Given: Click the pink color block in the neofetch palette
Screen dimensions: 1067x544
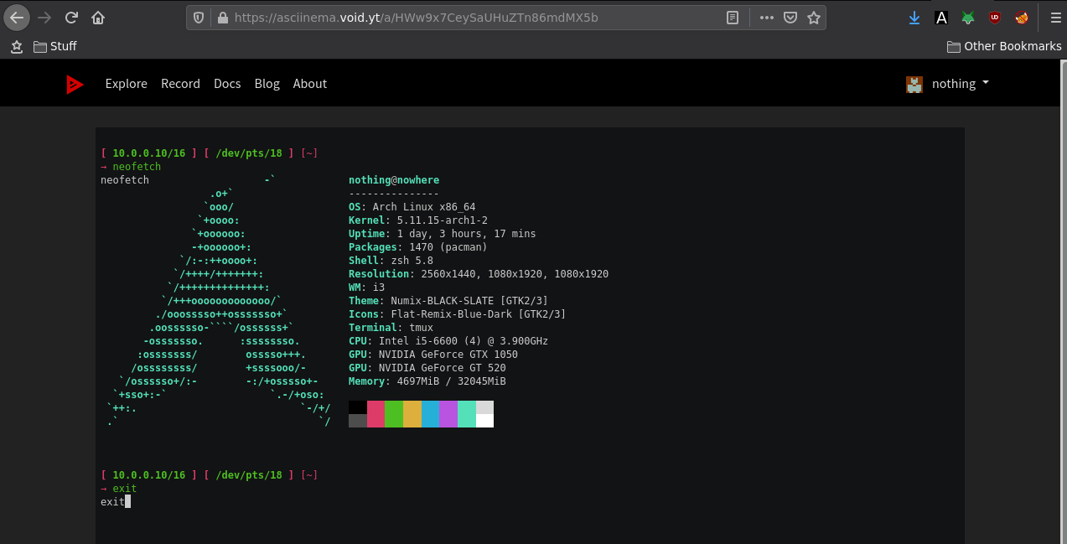Looking at the screenshot, I should (x=376, y=414).
